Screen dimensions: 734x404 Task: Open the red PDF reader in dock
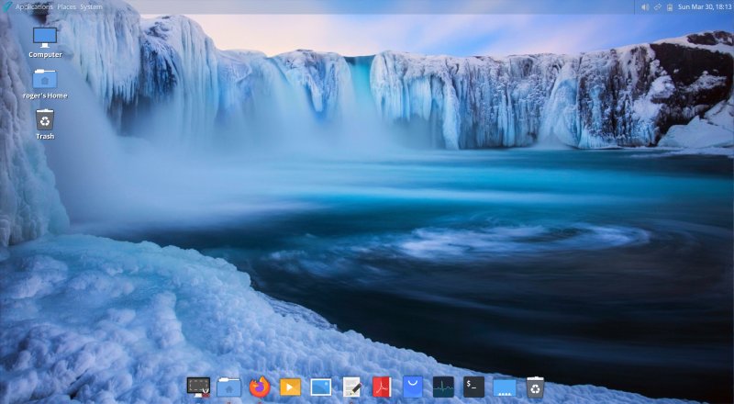click(x=382, y=387)
